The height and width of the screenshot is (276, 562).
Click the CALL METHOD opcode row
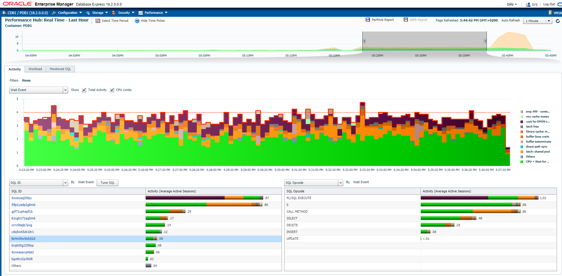[420, 211]
